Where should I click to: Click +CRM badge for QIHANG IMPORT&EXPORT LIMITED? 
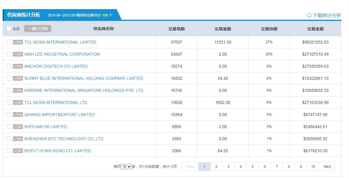click(x=18, y=115)
